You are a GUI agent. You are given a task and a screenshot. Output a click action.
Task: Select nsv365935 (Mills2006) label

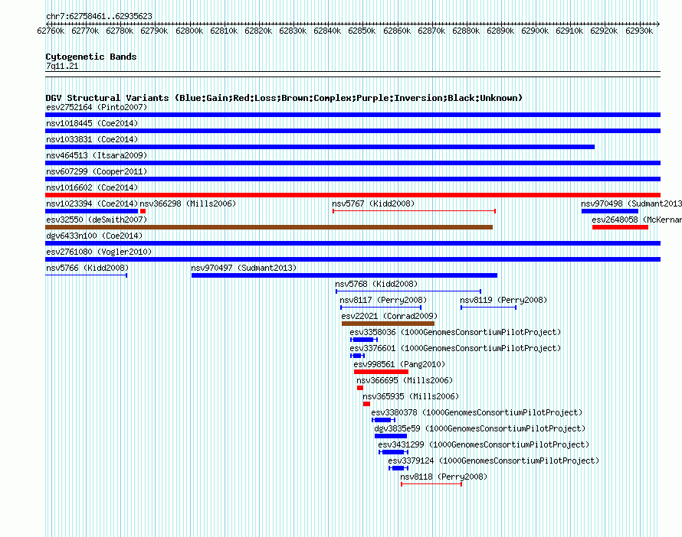click(411, 396)
